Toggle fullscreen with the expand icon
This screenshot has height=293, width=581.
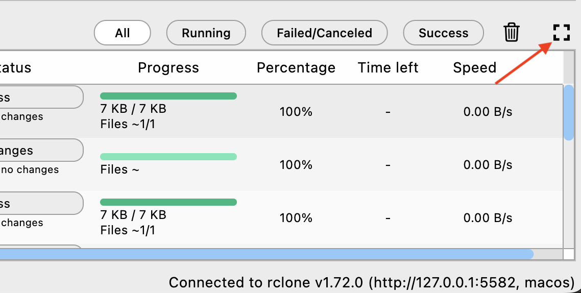coord(561,33)
